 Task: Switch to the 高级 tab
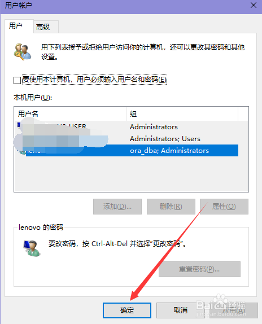pyautogui.click(x=46, y=27)
